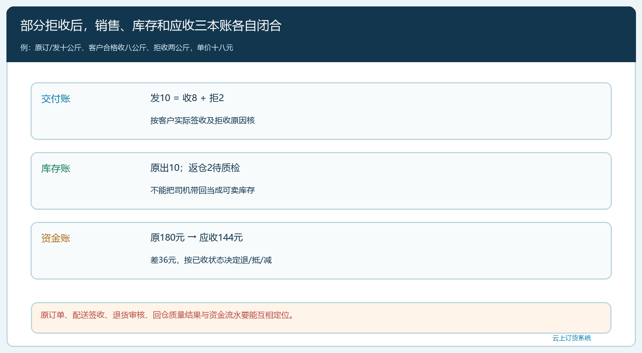Click the 库存账 card label

[56, 168]
